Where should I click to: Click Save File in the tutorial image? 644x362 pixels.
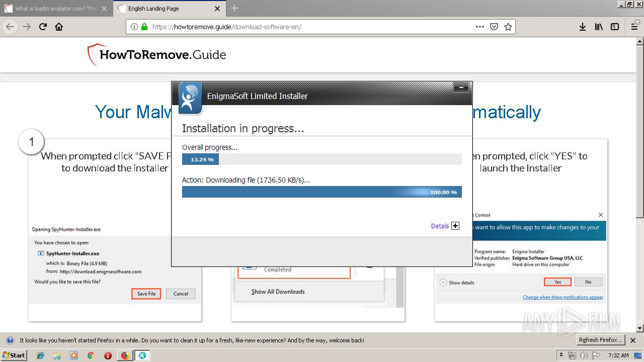tap(146, 294)
